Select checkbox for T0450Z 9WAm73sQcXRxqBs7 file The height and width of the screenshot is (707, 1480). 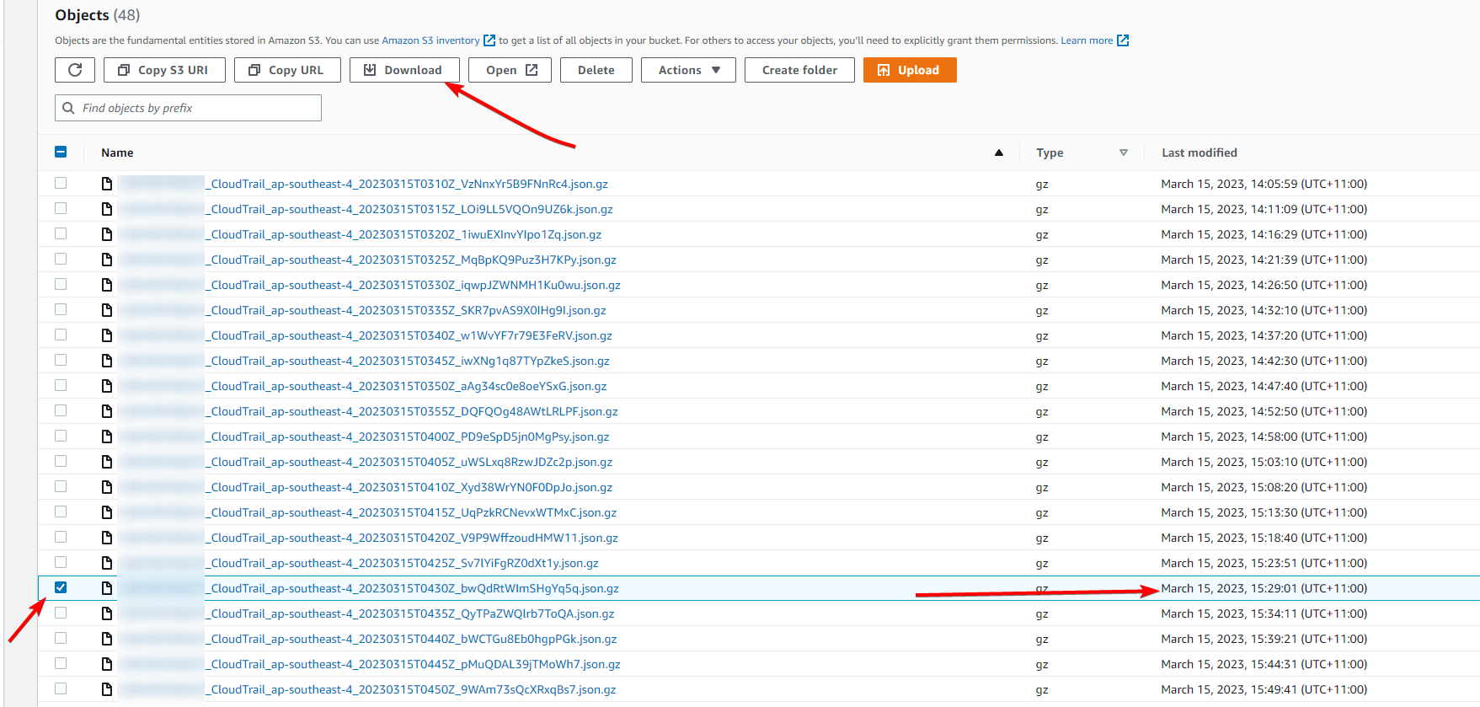(x=61, y=688)
